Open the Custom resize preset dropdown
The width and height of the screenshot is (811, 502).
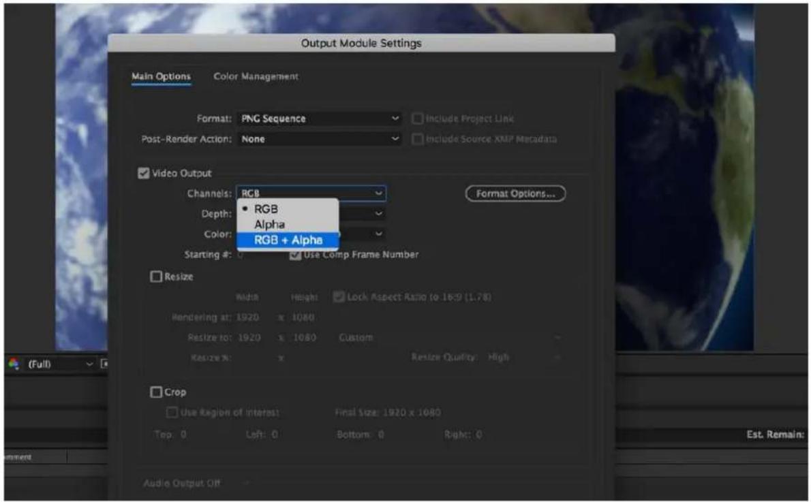click(449, 338)
